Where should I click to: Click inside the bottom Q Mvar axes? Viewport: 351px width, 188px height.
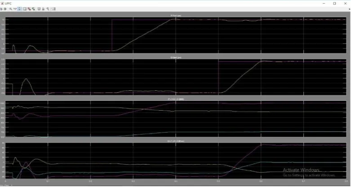[176, 161]
